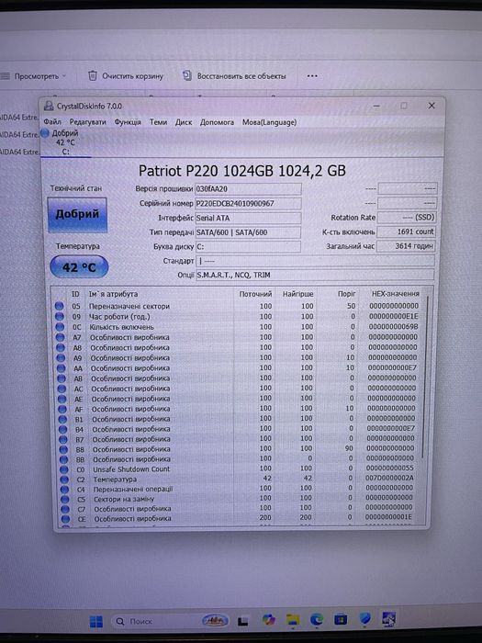Viewport: 482px width, 643px height.
Task: Open Task View from the taskbar
Action: (243, 621)
